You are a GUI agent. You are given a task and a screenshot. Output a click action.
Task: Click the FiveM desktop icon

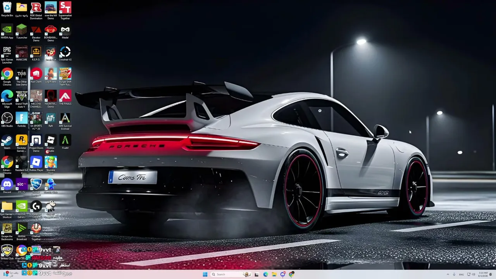[x=65, y=142]
